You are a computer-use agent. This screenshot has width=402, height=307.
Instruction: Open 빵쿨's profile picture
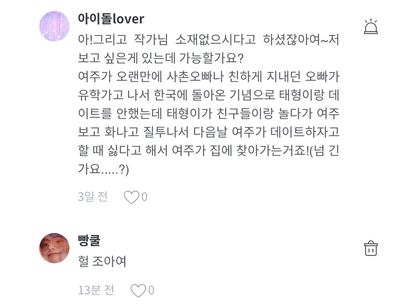pos(54,248)
